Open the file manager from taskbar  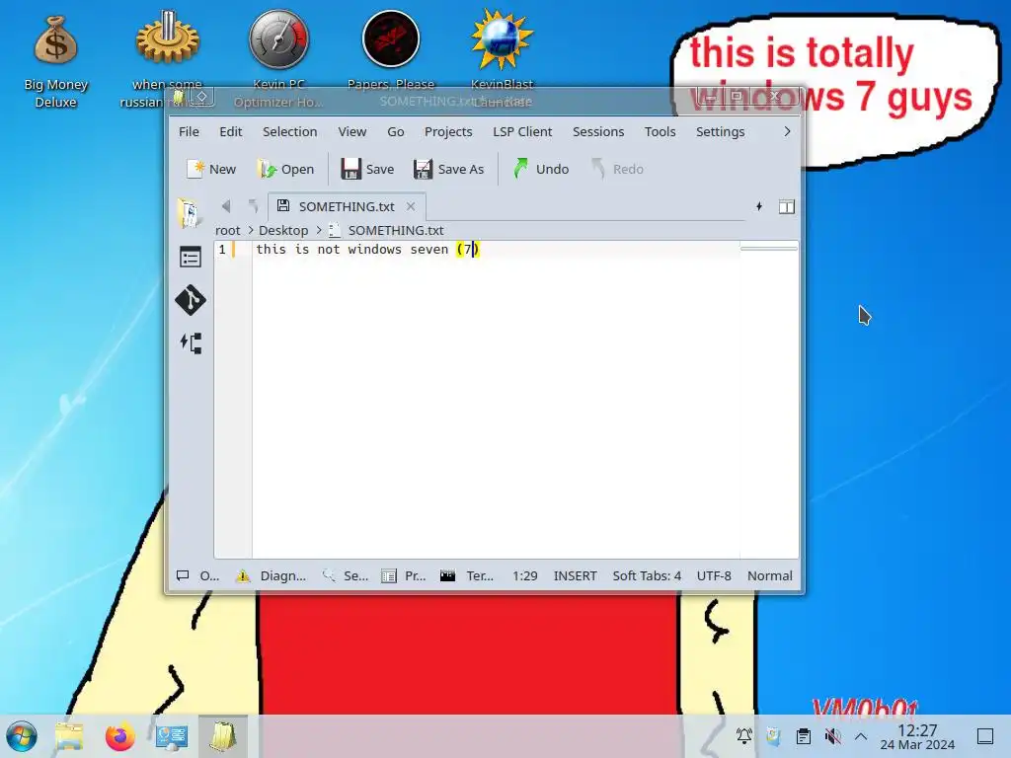tap(69, 736)
